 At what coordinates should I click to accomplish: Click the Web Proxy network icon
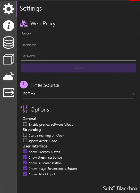(x=24, y=23)
